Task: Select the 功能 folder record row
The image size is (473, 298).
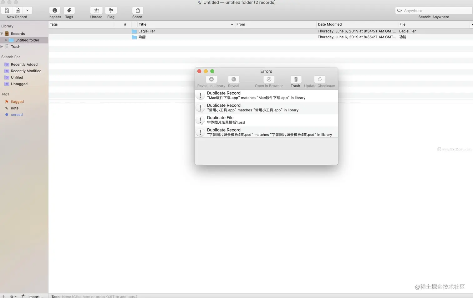Action: point(261,37)
